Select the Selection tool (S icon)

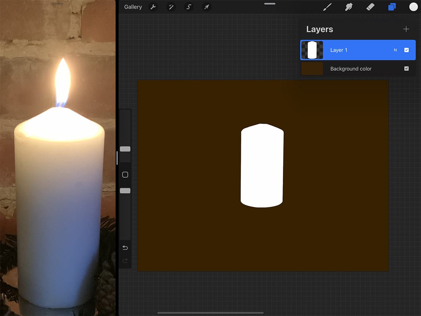pyautogui.click(x=189, y=7)
